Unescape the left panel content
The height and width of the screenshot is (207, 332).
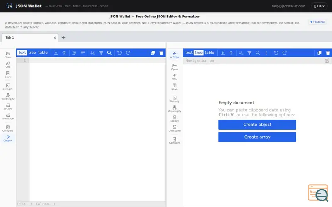coord(8,116)
